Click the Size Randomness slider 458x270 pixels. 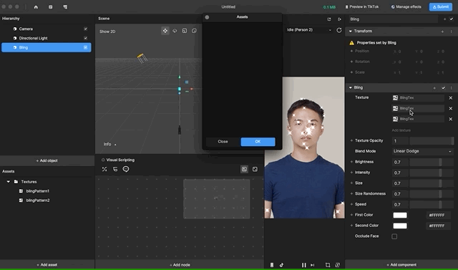[x=432, y=194]
